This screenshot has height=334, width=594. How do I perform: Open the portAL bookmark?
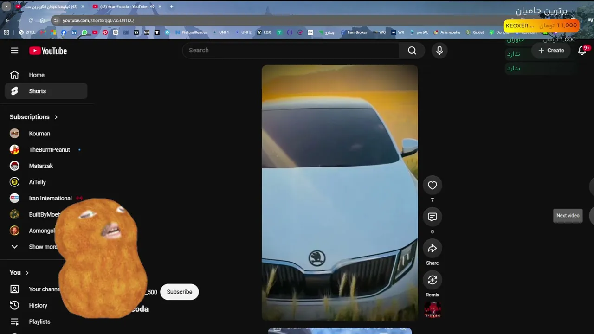click(x=419, y=32)
